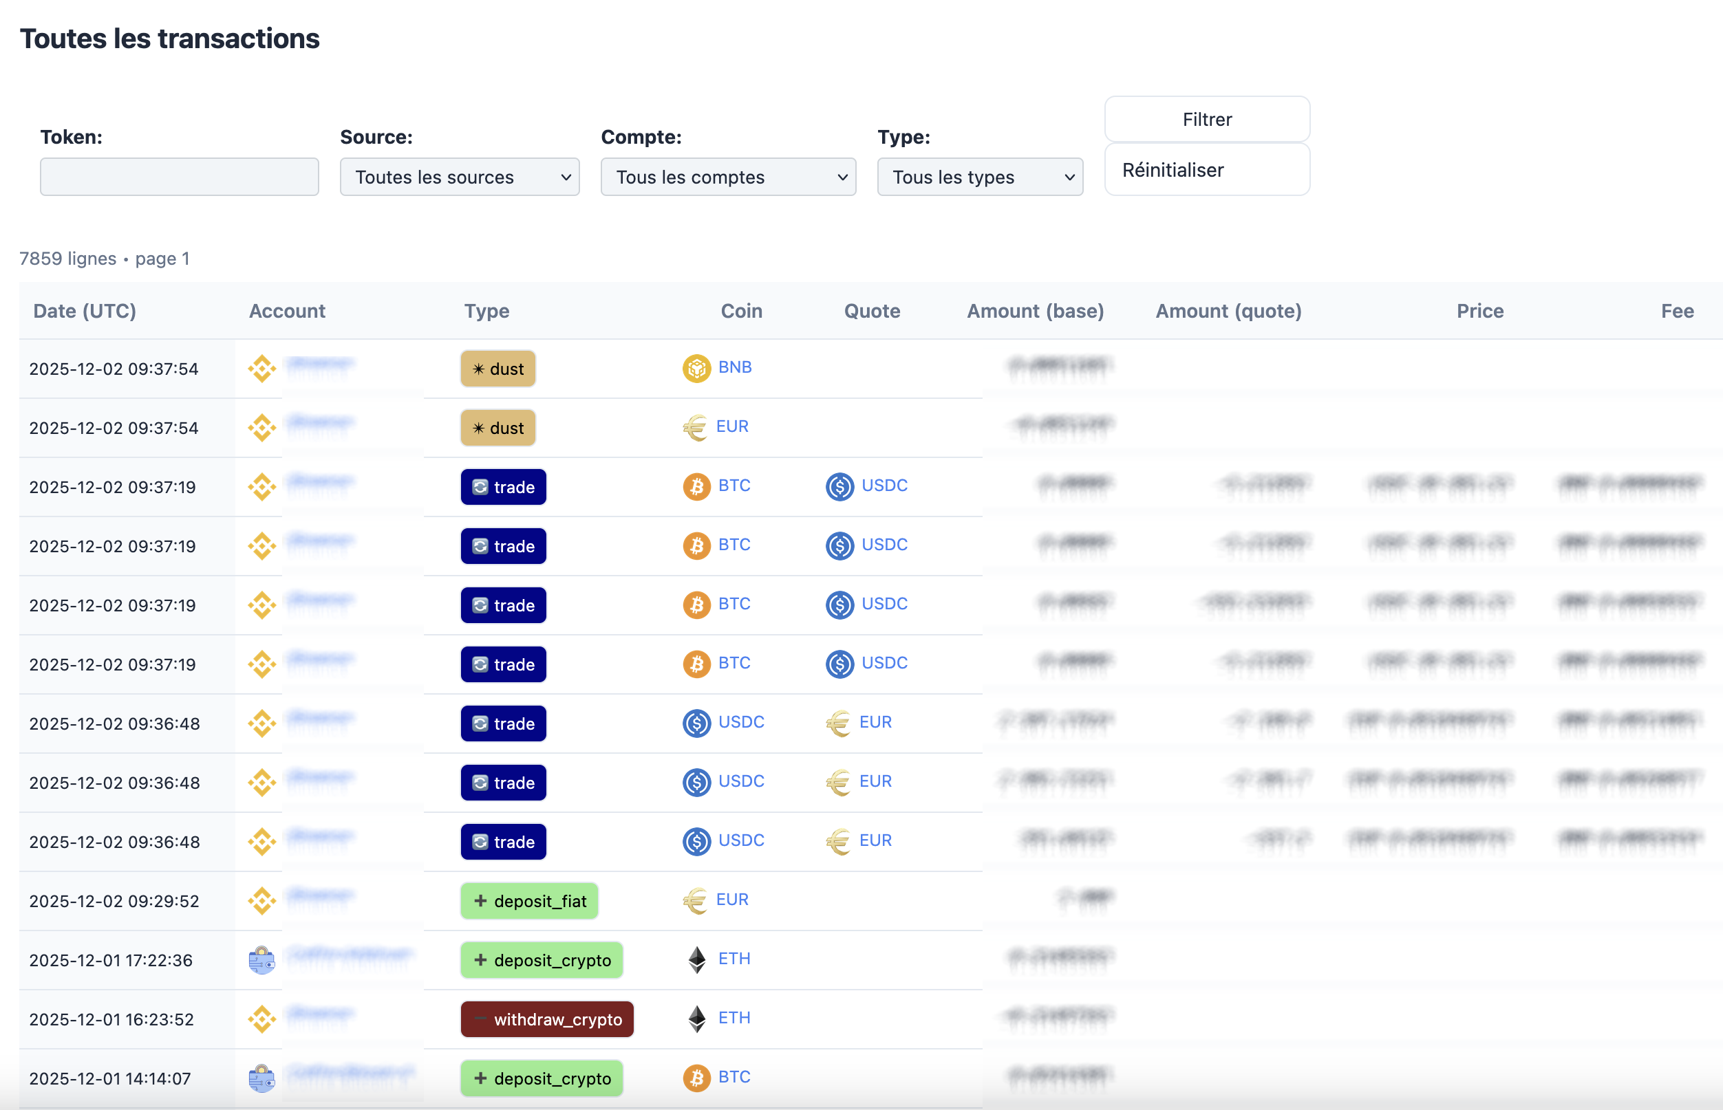Image resolution: width=1723 pixels, height=1110 pixels.
Task: Click the Filtrer button
Action: [1207, 119]
